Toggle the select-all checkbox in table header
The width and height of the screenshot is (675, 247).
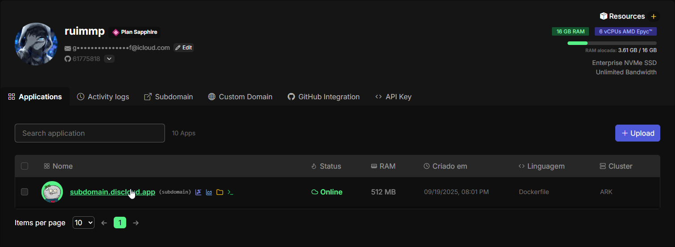click(x=25, y=166)
